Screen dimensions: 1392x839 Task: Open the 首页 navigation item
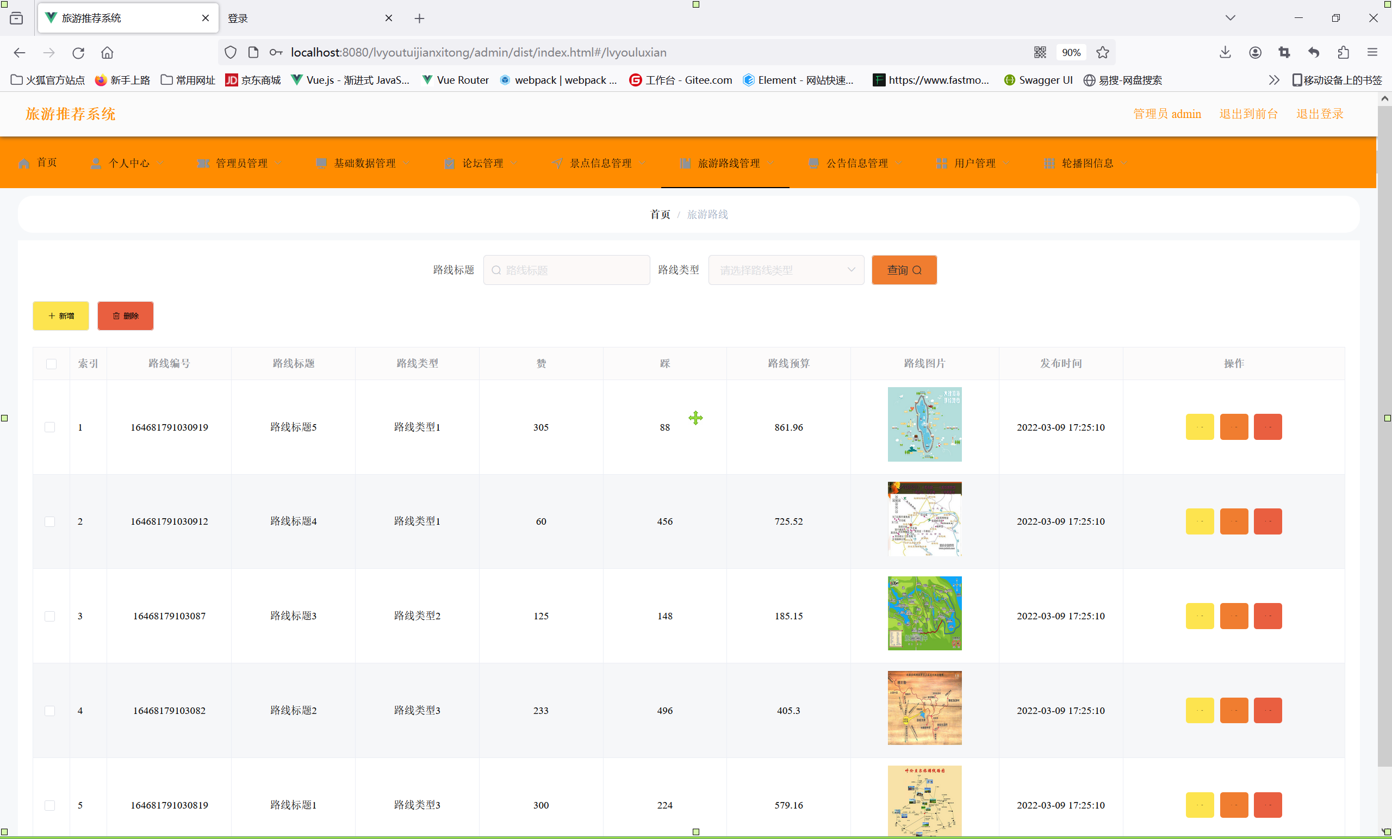coord(39,163)
